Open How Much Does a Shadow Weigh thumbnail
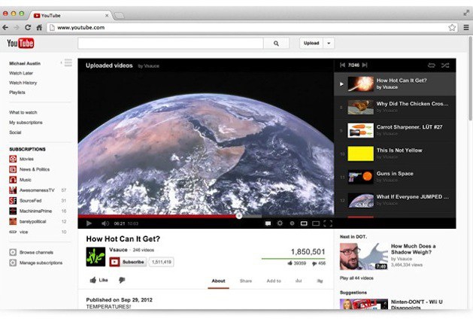473x322 pixels. (x=363, y=257)
